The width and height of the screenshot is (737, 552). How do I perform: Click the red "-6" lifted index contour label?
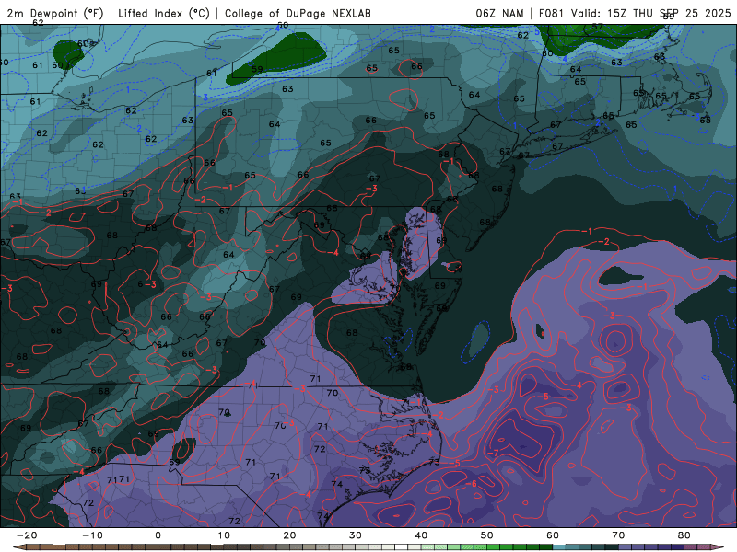(x=472, y=484)
